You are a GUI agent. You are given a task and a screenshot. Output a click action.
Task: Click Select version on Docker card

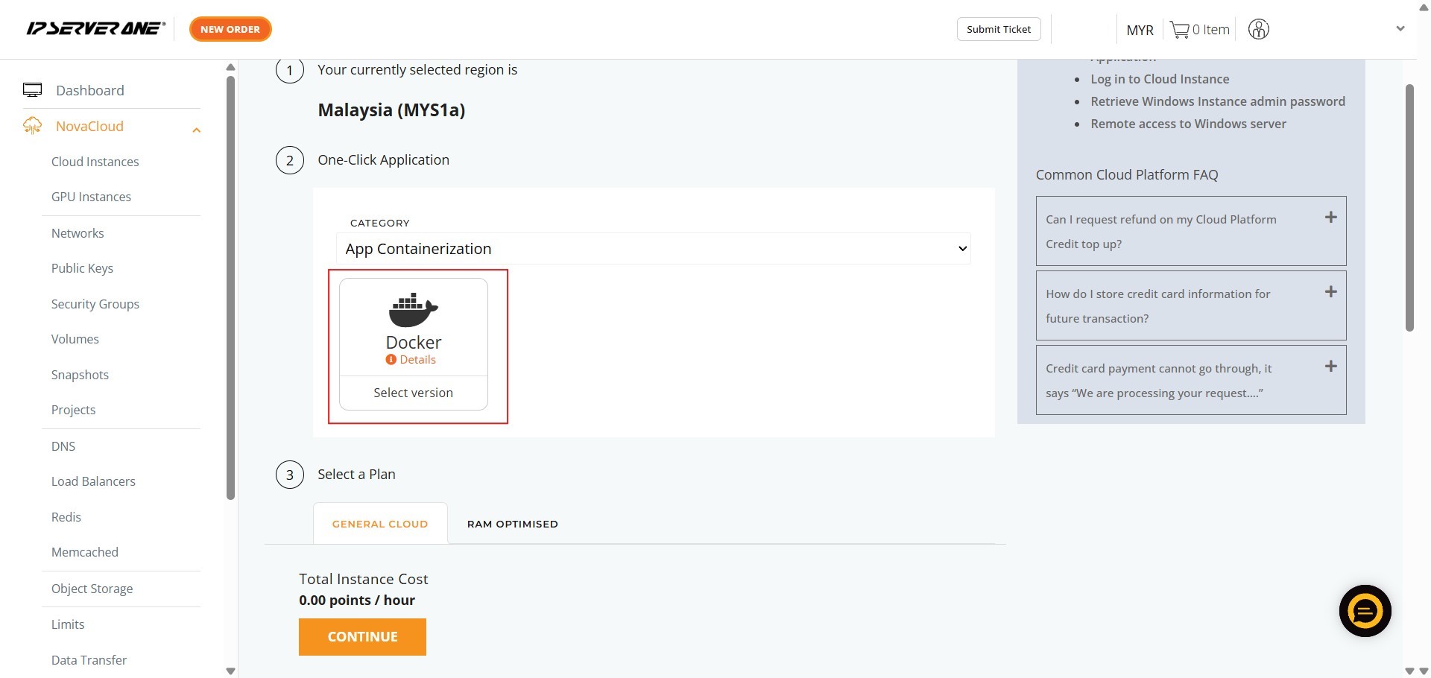point(413,393)
